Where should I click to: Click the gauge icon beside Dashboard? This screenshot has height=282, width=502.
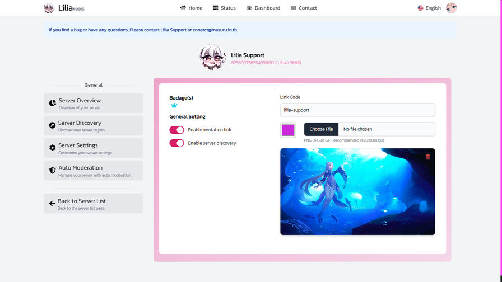pyautogui.click(x=249, y=8)
